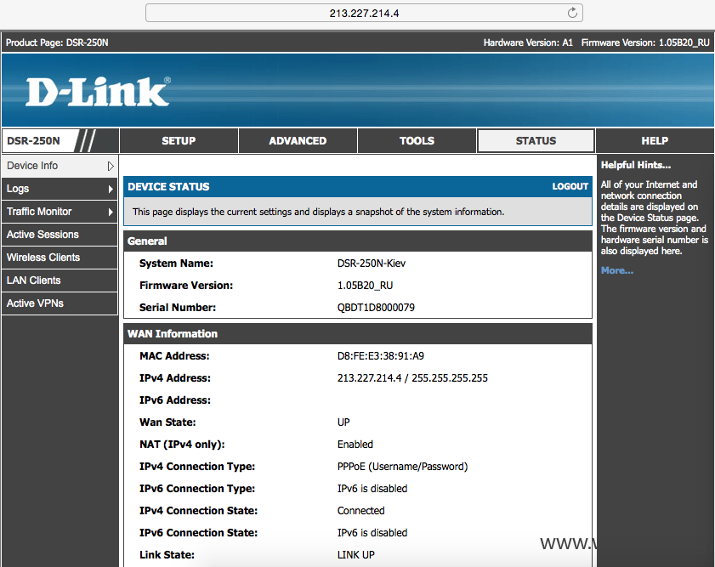Select IPv6 Connection Type value IPv6 is disabled
715x567 pixels.
(372, 489)
